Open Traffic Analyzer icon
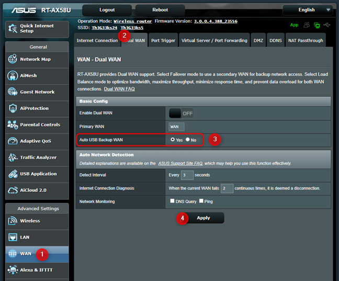 (x=13, y=157)
